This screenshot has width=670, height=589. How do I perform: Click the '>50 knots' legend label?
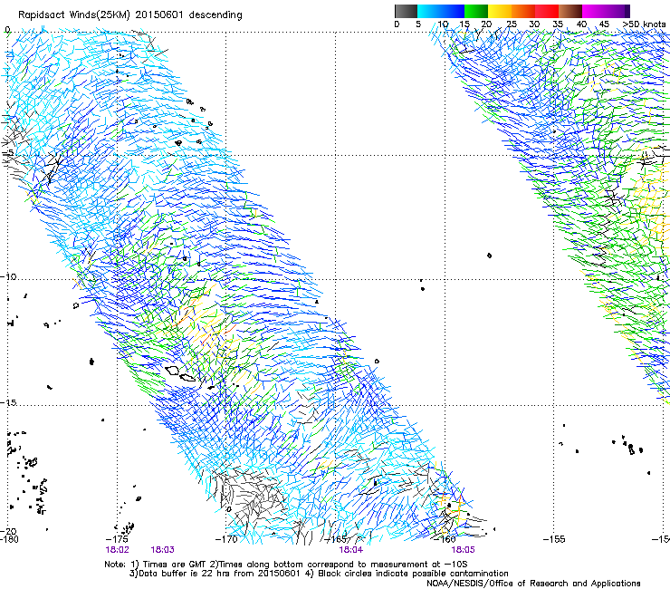click(644, 24)
